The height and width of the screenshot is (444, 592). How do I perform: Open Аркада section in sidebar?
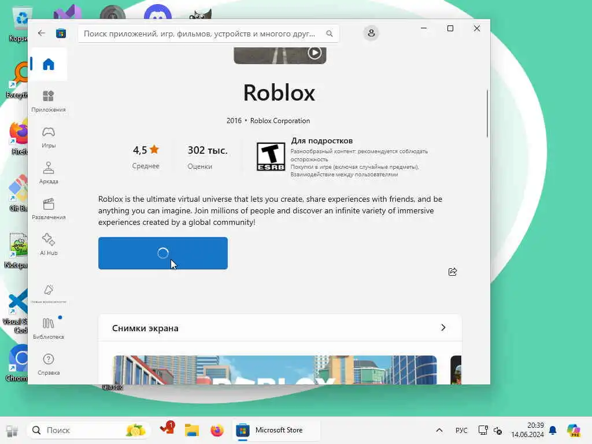(49, 173)
